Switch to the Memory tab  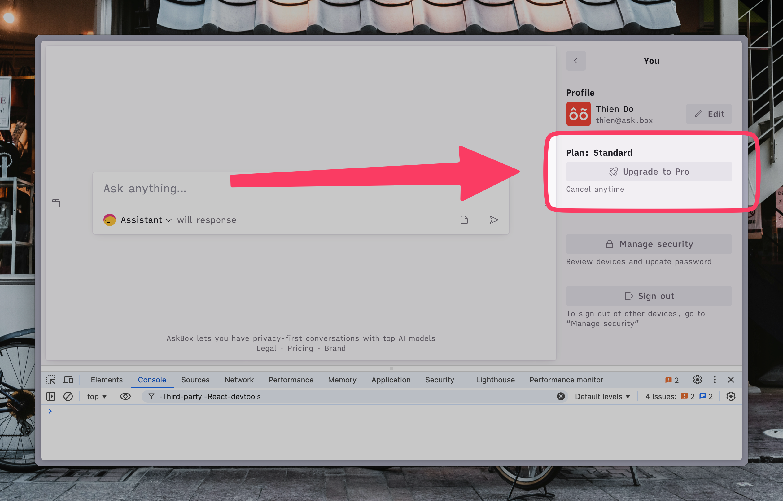click(342, 380)
